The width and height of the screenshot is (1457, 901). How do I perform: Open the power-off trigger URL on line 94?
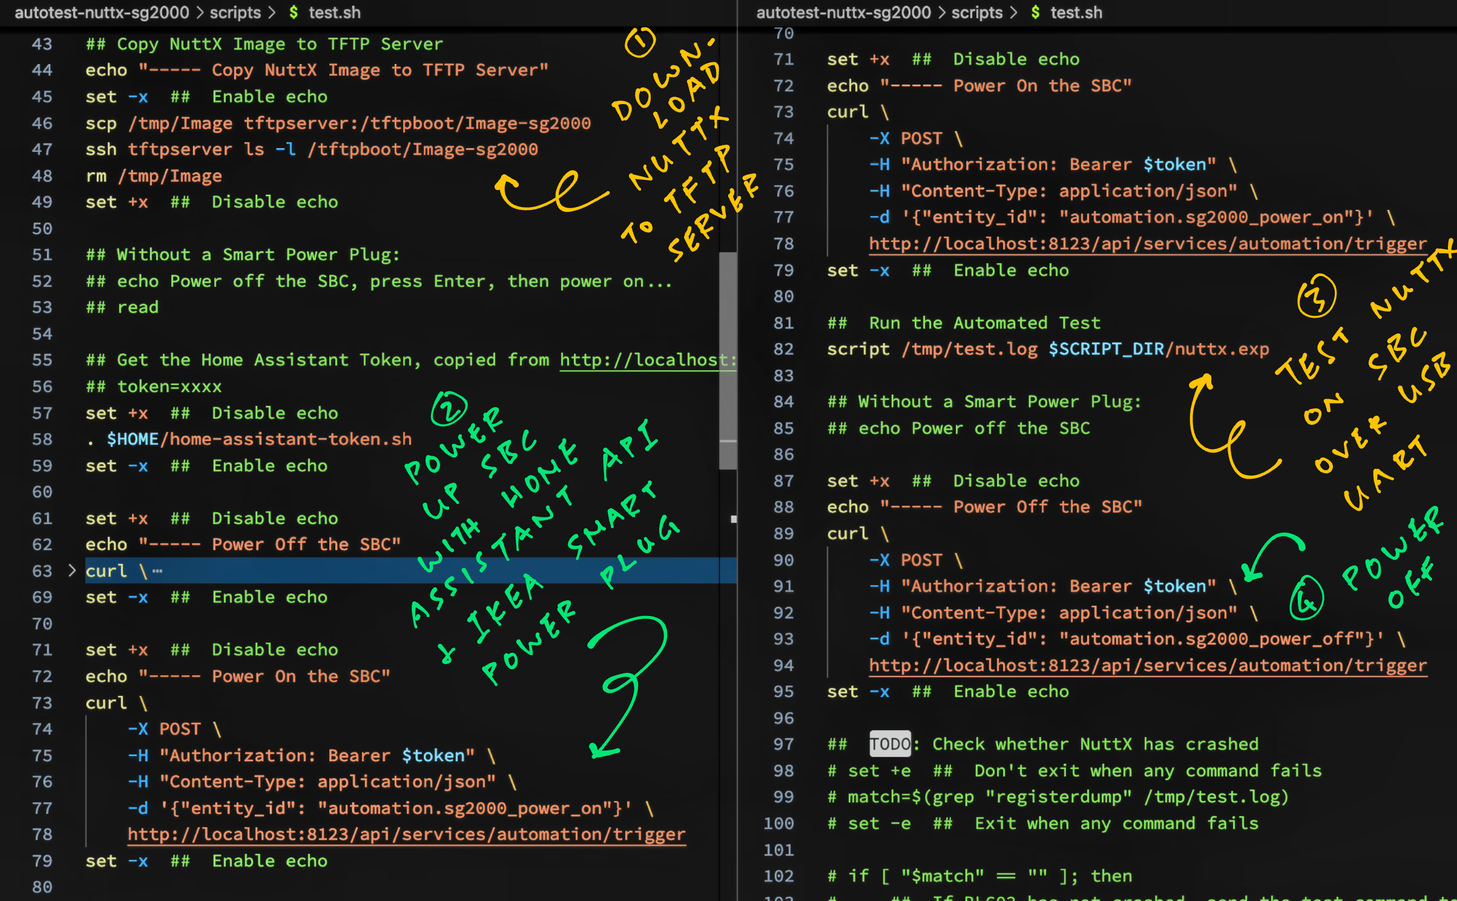coord(1146,665)
